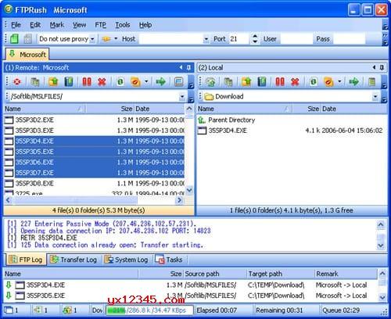Select 35SP3D8.EXE in the Remote list
The height and width of the screenshot is (319, 391).
[94, 184]
